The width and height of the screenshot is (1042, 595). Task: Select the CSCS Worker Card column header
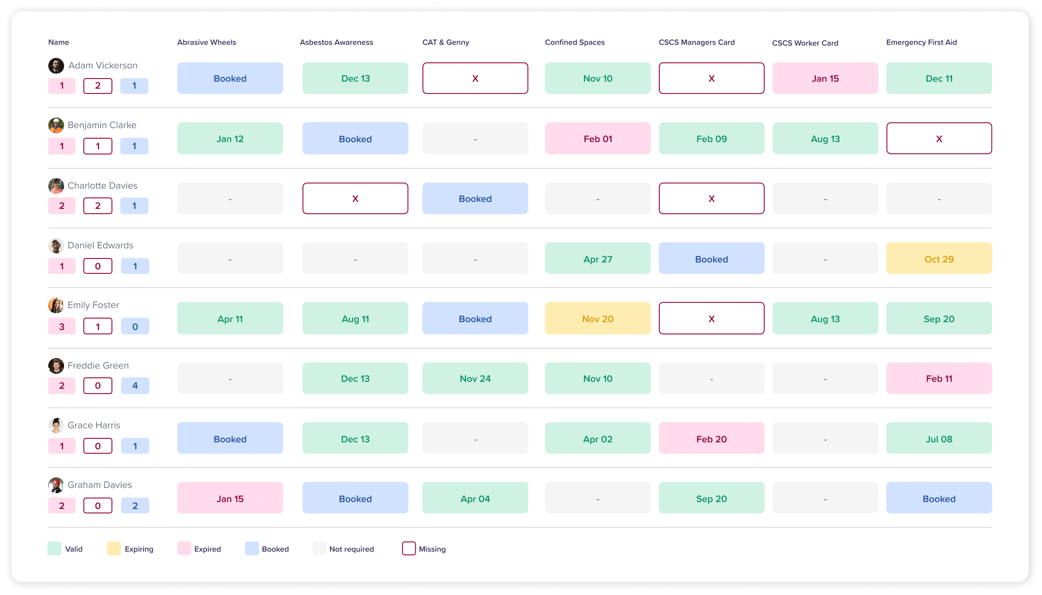[805, 43]
